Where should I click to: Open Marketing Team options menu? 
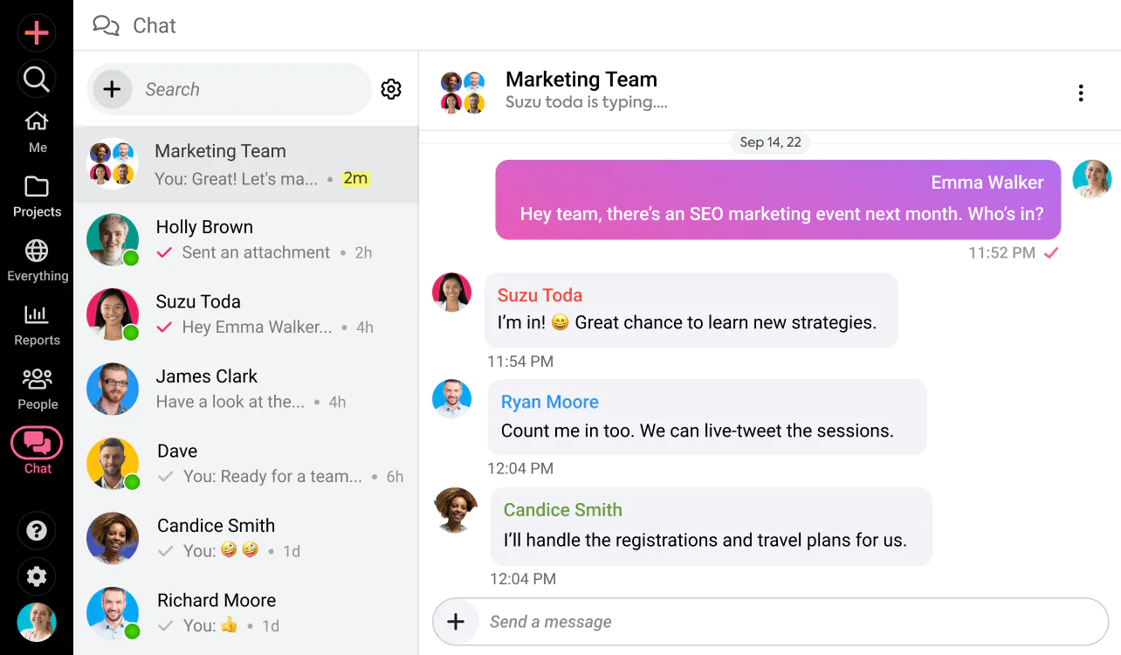pyautogui.click(x=1081, y=92)
